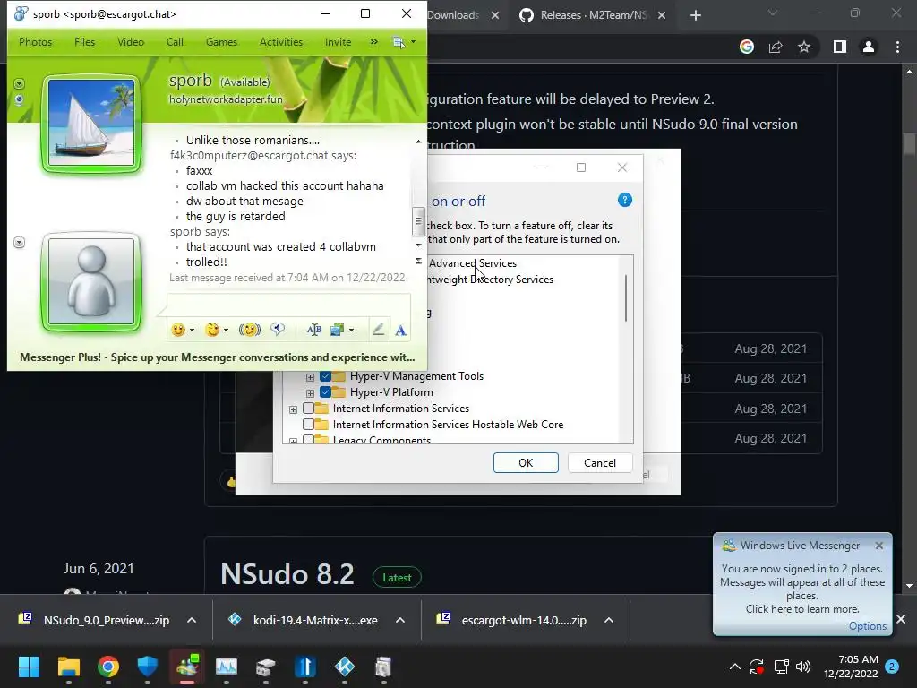
Task: Open the Games menu in Messenger
Action: (221, 42)
